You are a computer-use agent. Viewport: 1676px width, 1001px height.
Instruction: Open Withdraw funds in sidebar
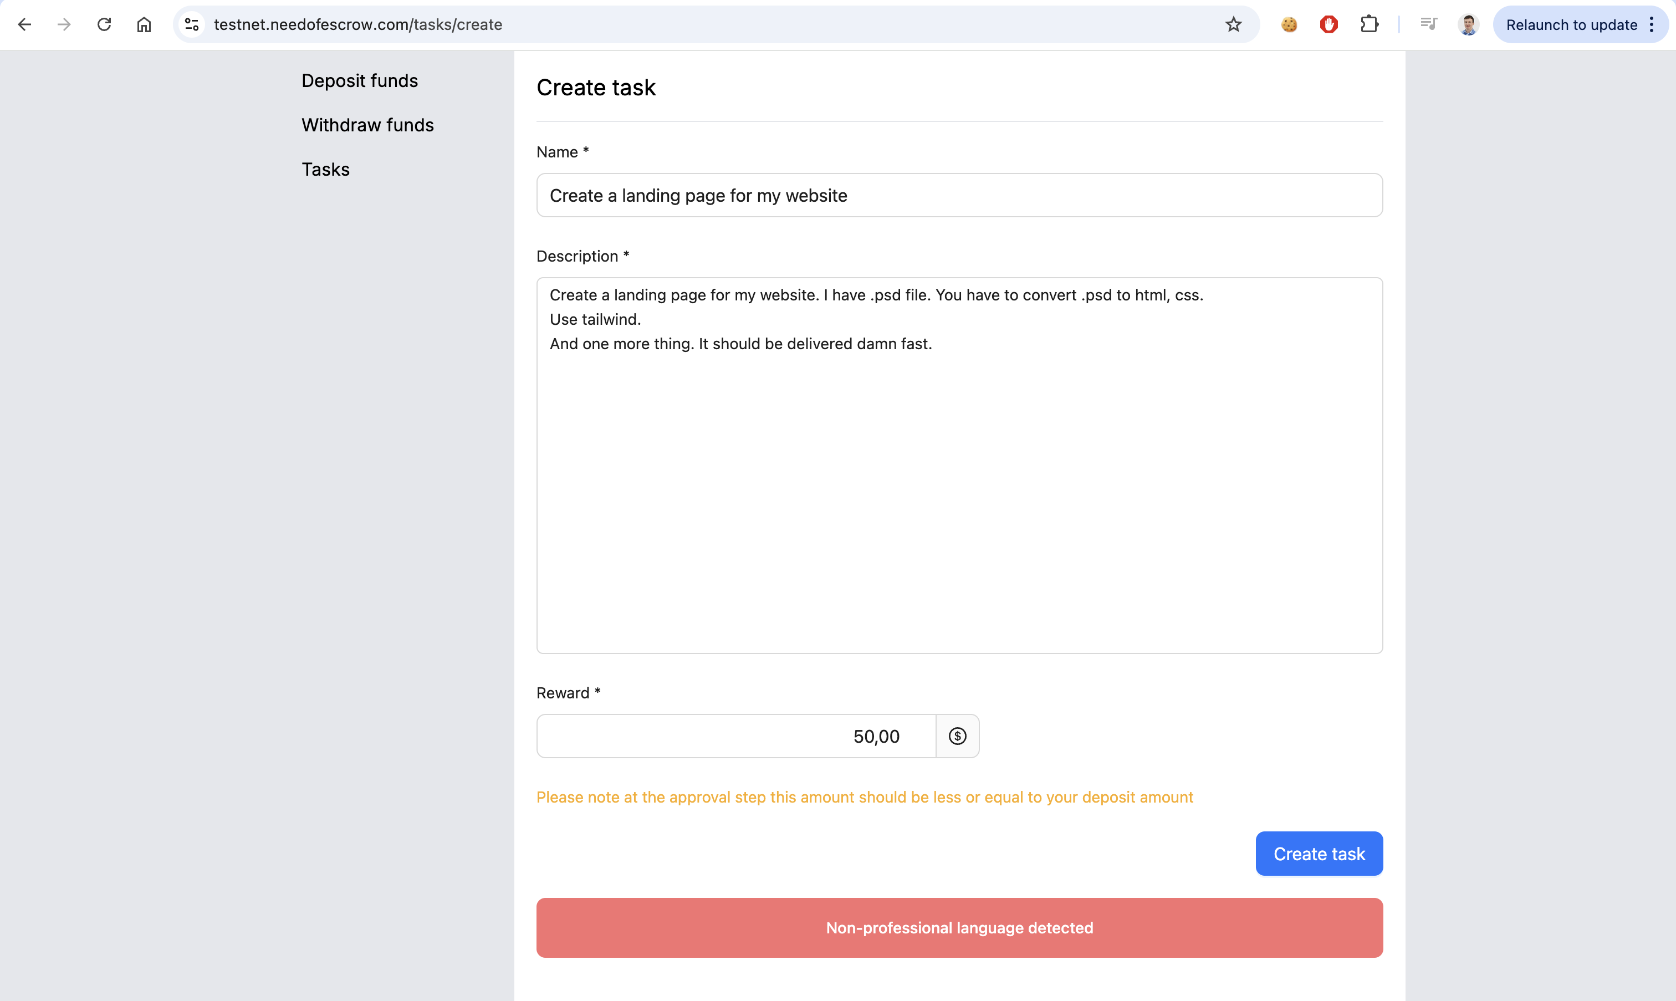point(367,125)
